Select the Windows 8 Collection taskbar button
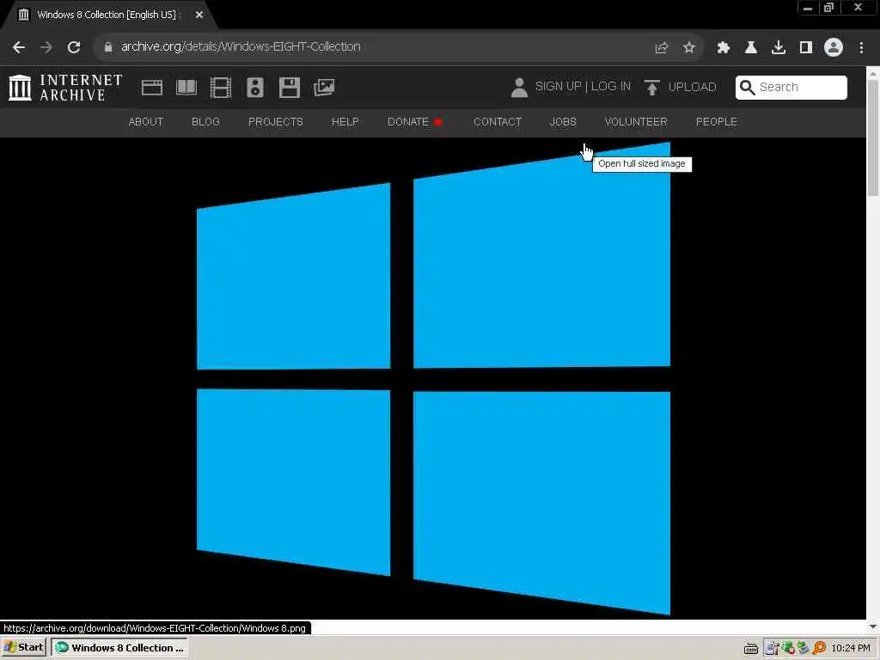880x660 pixels. click(x=119, y=648)
